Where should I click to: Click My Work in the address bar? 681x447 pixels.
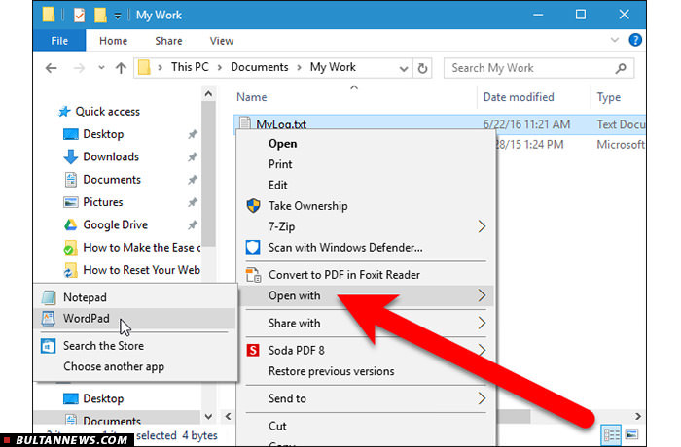pos(333,67)
